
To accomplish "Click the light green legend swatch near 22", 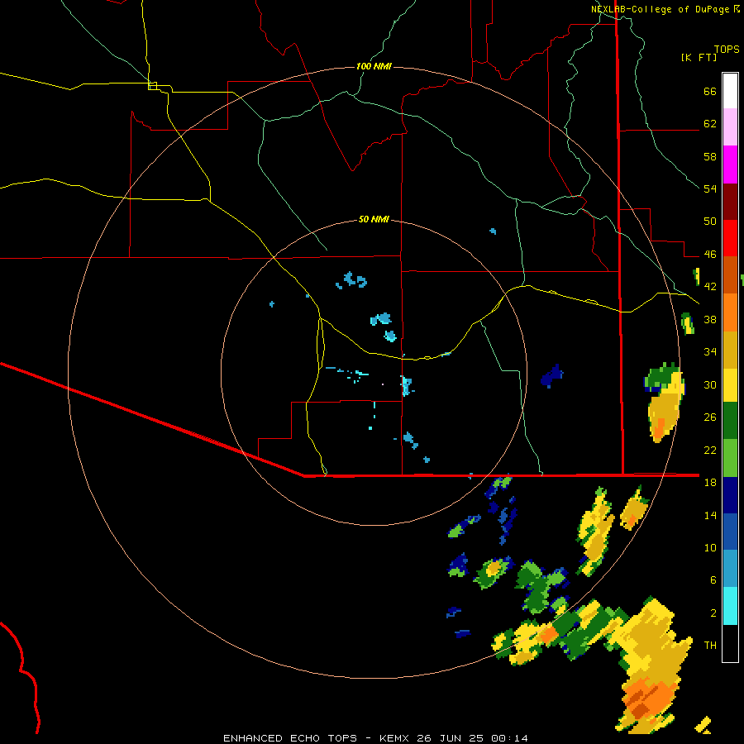I will click(x=730, y=458).
